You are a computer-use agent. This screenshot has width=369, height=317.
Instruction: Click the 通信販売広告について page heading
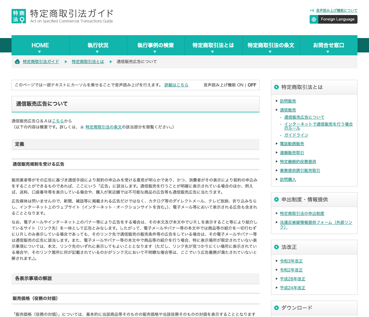(42, 104)
